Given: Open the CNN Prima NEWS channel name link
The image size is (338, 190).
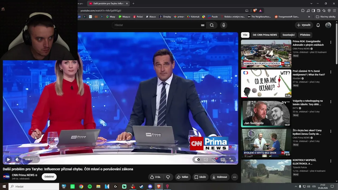Looking at the screenshot, I should (23, 175).
